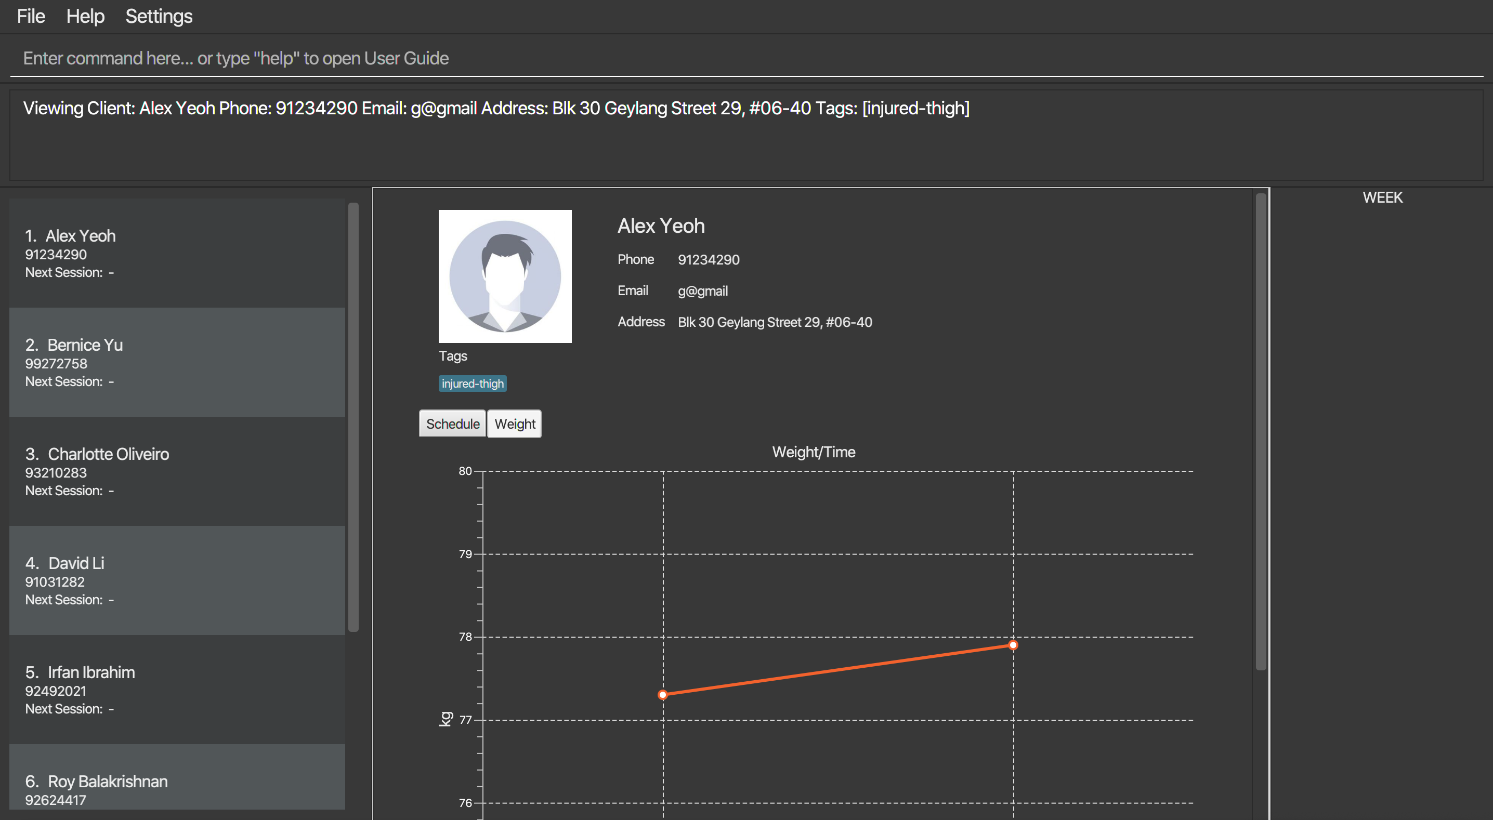This screenshot has height=820, width=1493.
Task: Select client Alex Yeoh in list
Action: click(x=177, y=253)
